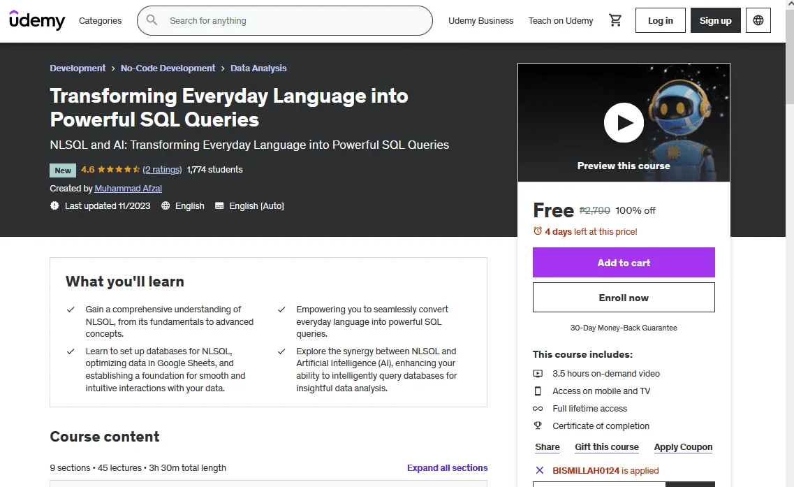Viewport: 794px width, 487px height.
Task: Click the checkmark beside Learn to set up databases
Action: click(x=71, y=351)
